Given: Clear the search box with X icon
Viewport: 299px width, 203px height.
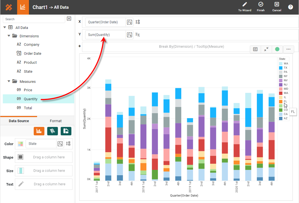Looking at the screenshot, I should pos(69,19).
